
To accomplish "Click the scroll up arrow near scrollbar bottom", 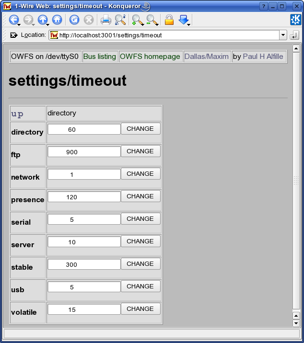I will tap(296, 316).
